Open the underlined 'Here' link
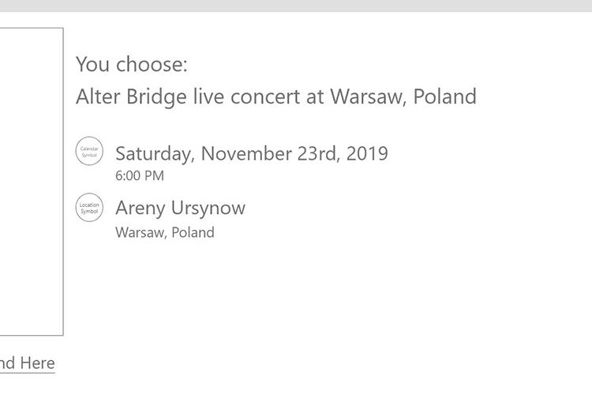The width and height of the screenshot is (592, 395). 37,363
